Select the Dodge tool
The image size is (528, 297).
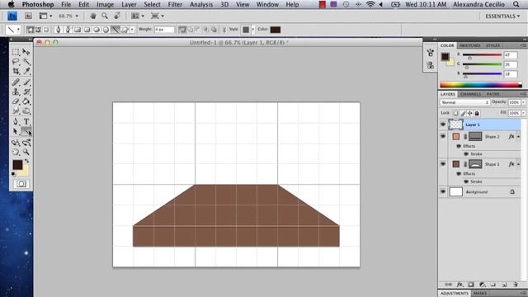tap(26, 111)
